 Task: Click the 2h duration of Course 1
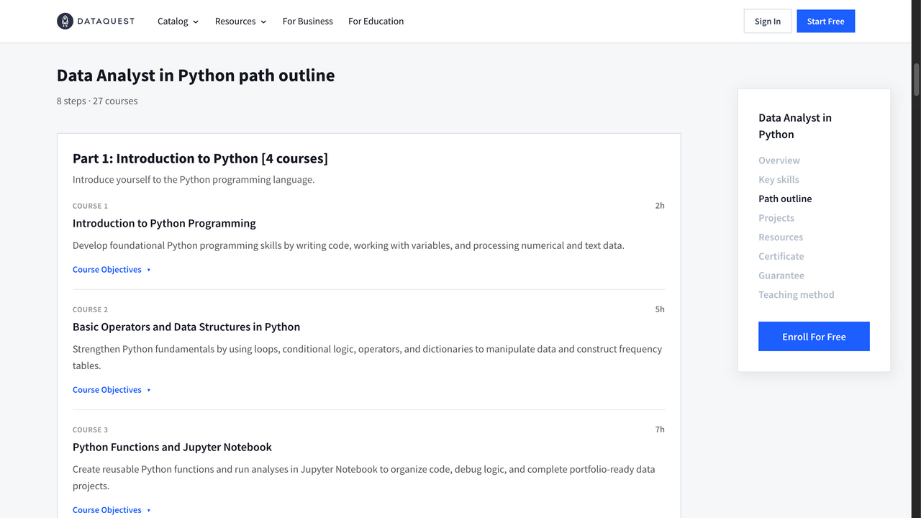(x=660, y=206)
